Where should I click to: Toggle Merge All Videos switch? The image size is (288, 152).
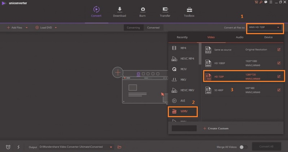(x=243, y=147)
